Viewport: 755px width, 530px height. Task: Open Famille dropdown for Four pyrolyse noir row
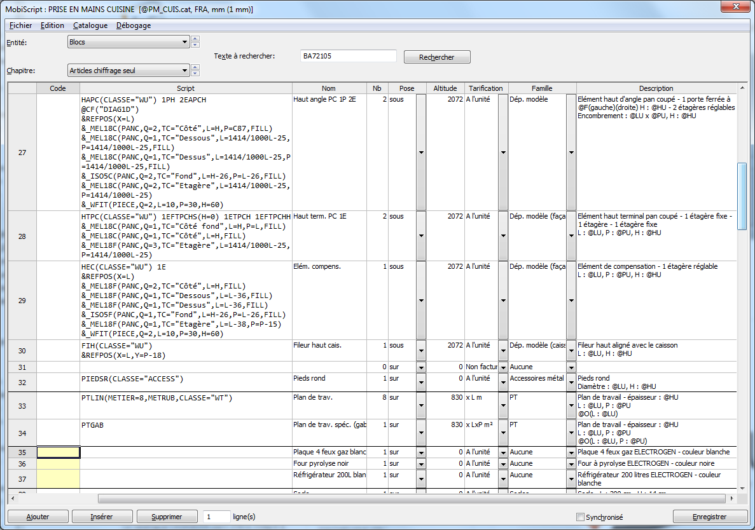[571, 464]
